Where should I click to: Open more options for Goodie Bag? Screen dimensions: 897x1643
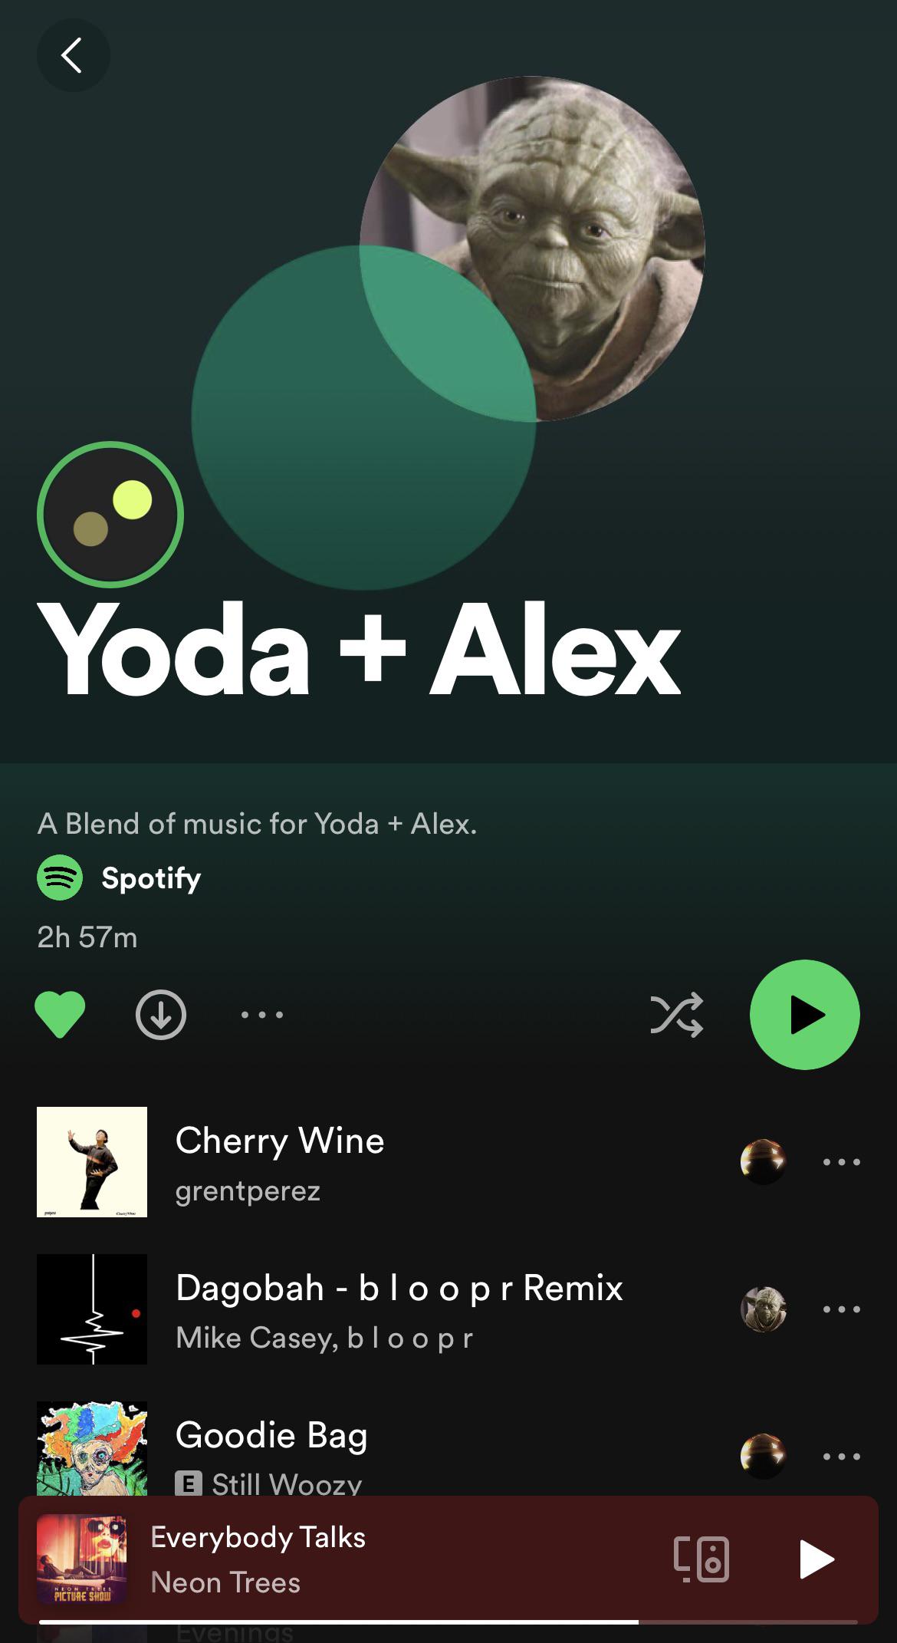pyautogui.click(x=841, y=1457)
